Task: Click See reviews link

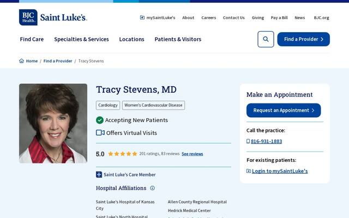Action: click(x=192, y=154)
